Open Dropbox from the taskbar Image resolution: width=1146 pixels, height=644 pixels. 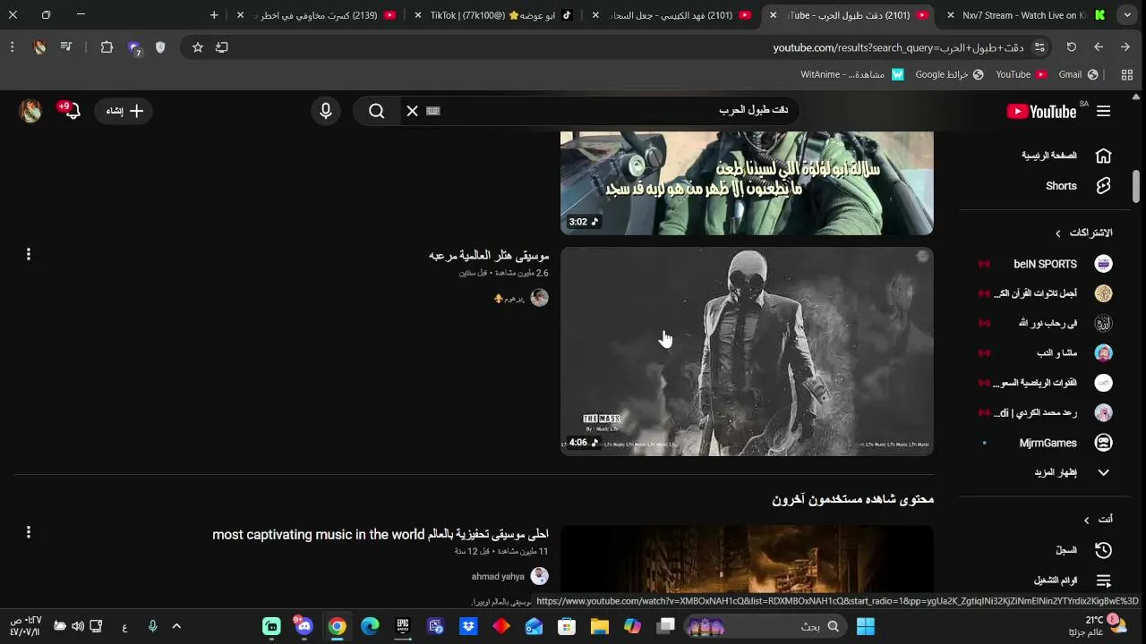point(468,626)
